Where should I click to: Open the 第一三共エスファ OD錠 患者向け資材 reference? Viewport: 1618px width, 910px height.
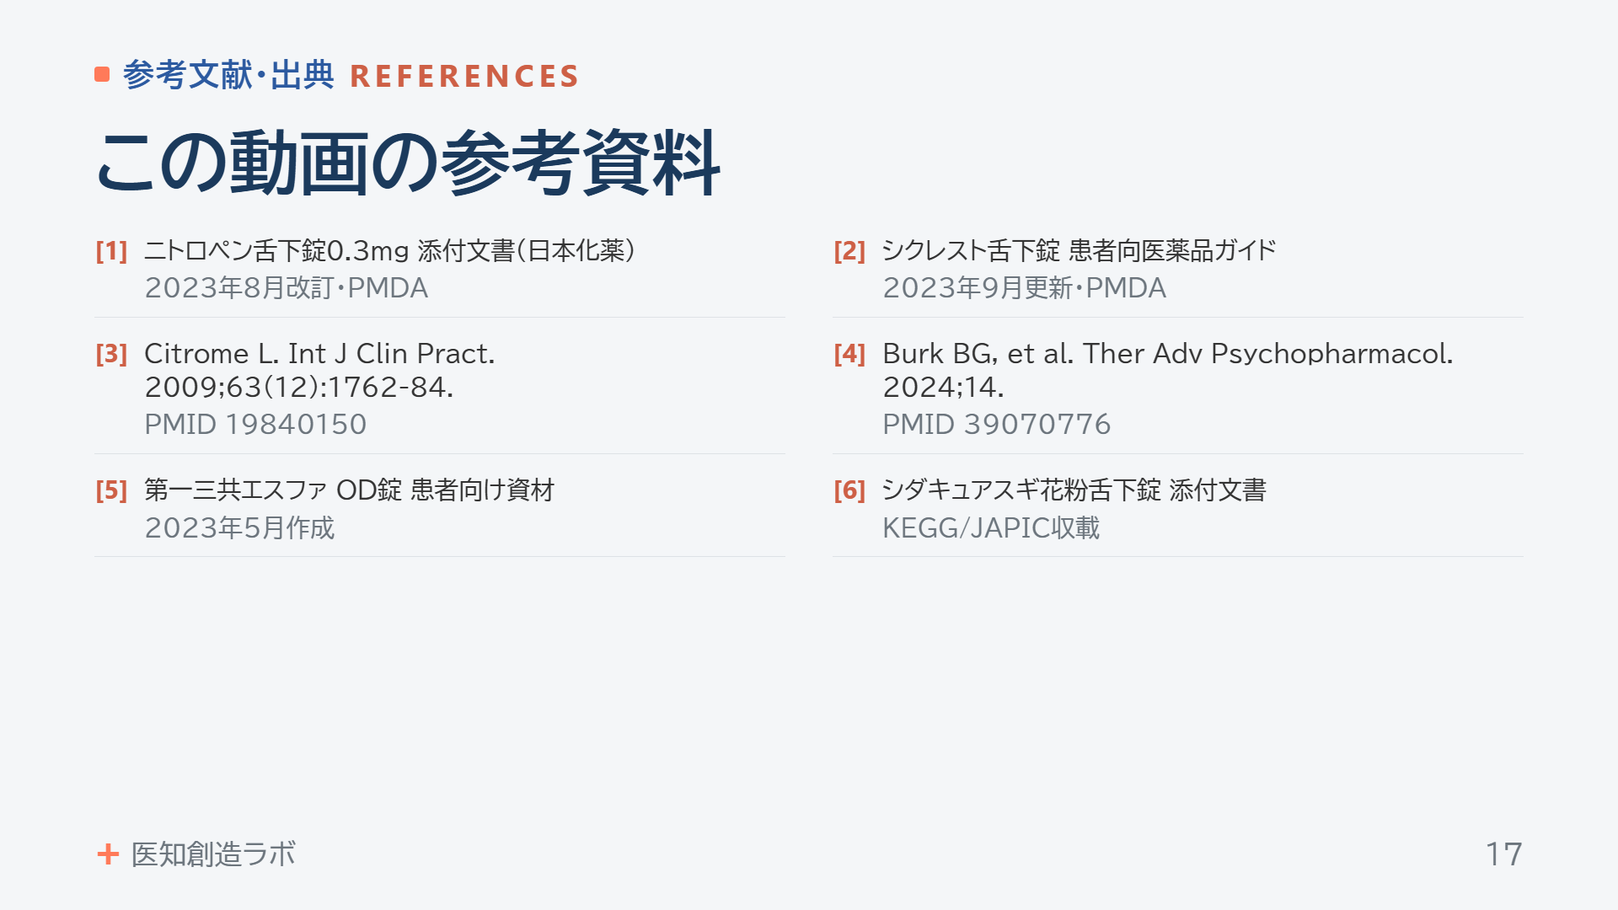pyautogui.click(x=350, y=490)
